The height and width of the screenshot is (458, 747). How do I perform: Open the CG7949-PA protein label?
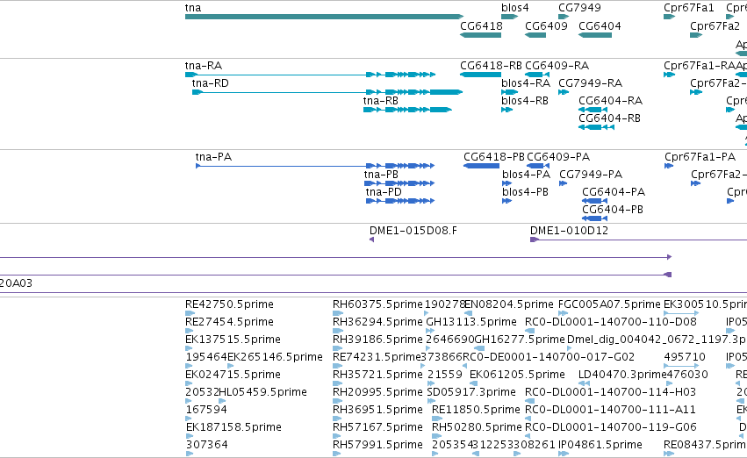pyautogui.click(x=591, y=175)
